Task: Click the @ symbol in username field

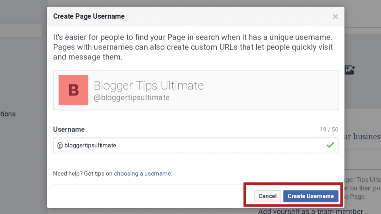Action: pyautogui.click(x=60, y=146)
